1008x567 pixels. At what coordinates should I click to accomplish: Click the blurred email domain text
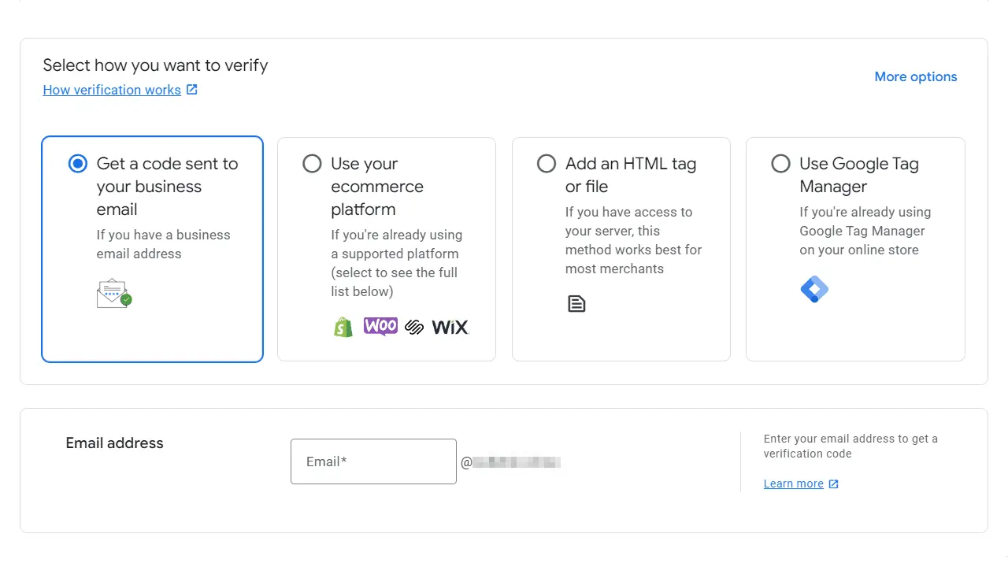pos(517,462)
